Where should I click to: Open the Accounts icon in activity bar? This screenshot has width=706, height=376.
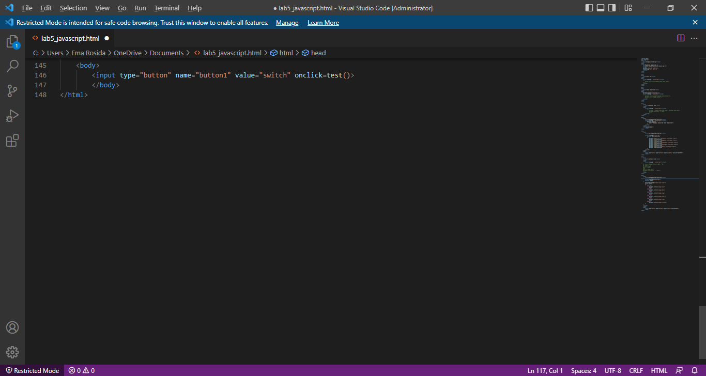(x=12, y=327)
